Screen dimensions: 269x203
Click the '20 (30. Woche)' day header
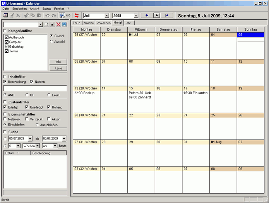(86, 115)
